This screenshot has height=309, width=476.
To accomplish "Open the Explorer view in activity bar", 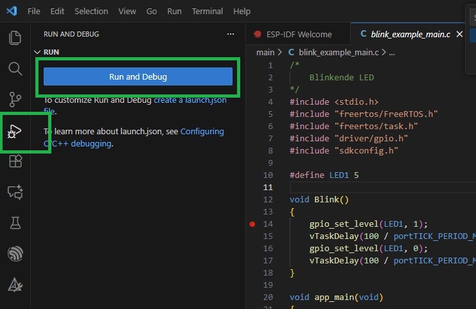I will (15, 37).
